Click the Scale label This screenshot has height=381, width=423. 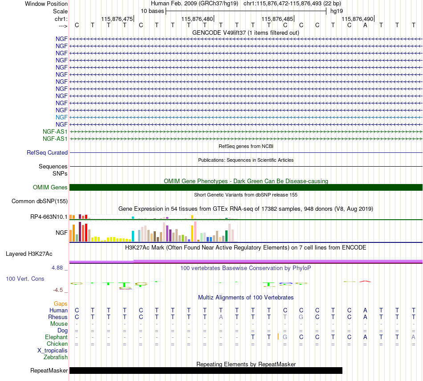coord(60,11)
